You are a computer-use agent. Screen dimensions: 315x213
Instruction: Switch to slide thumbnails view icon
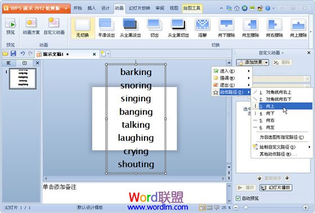[25, 63]
